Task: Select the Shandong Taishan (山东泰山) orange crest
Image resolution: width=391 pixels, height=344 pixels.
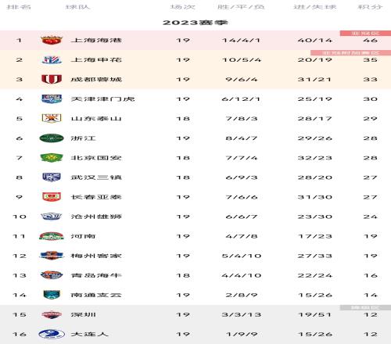Action: [52, 118]
